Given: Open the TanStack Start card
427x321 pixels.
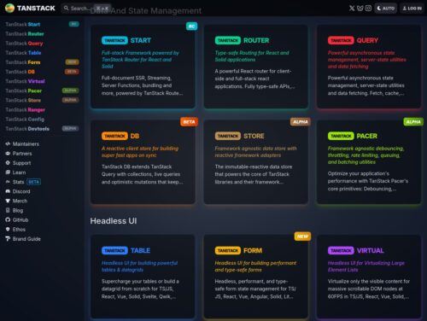Looking at the screenshot, I should click(143, 67).
